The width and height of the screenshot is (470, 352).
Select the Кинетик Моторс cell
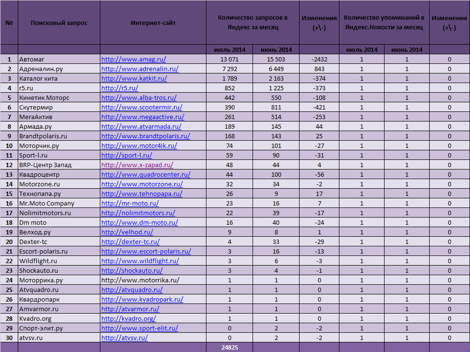point(59,98)
